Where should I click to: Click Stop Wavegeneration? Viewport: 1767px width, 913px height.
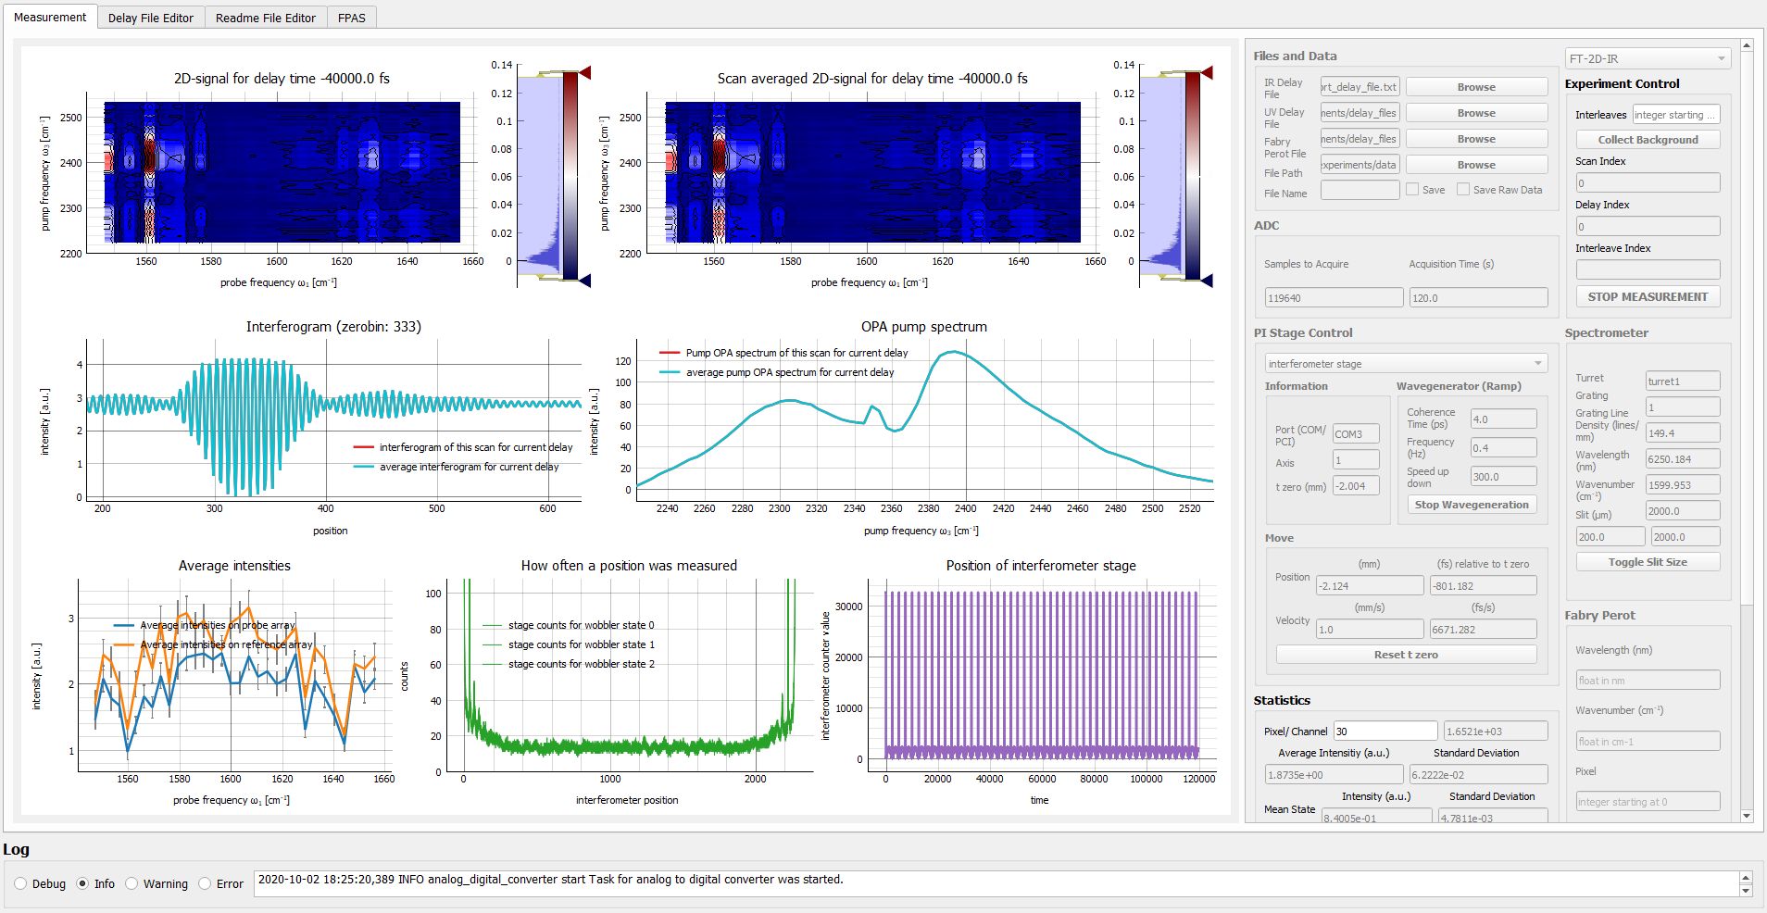coord(1472,505)
